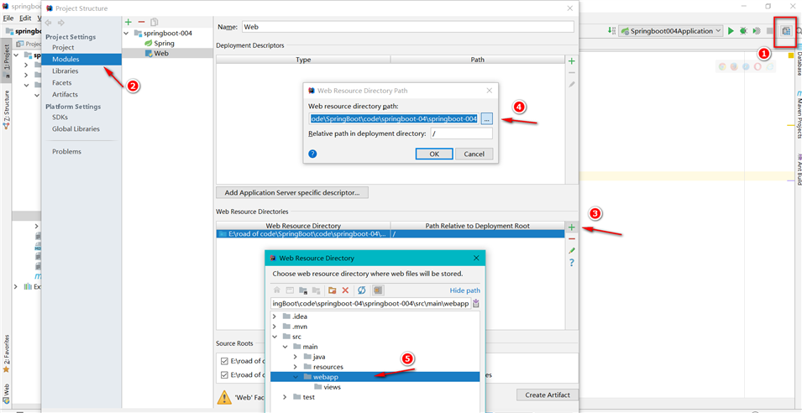This screenshot has height=413, width=802.
Task: Remove selected module with red minus
Action: [x=142, y=22]
